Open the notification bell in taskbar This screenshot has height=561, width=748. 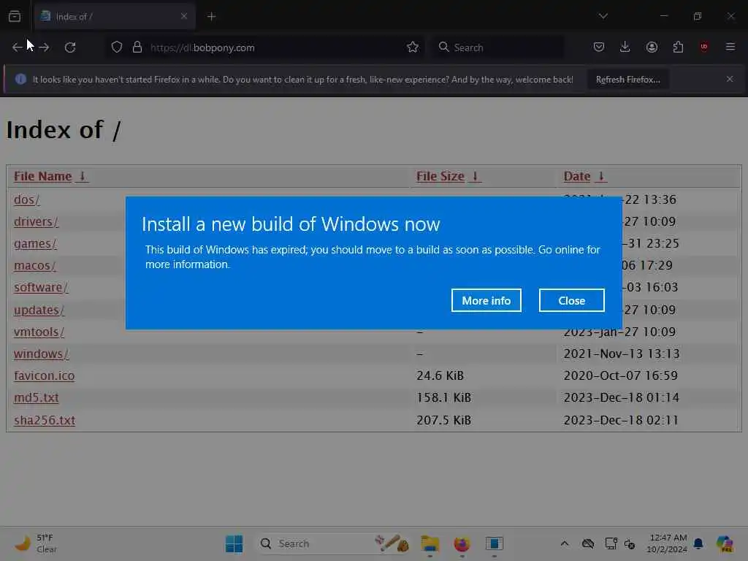[698, 543]
